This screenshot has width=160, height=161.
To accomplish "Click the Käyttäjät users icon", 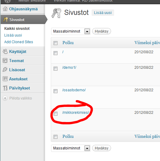I will click(x=5, y=51).
